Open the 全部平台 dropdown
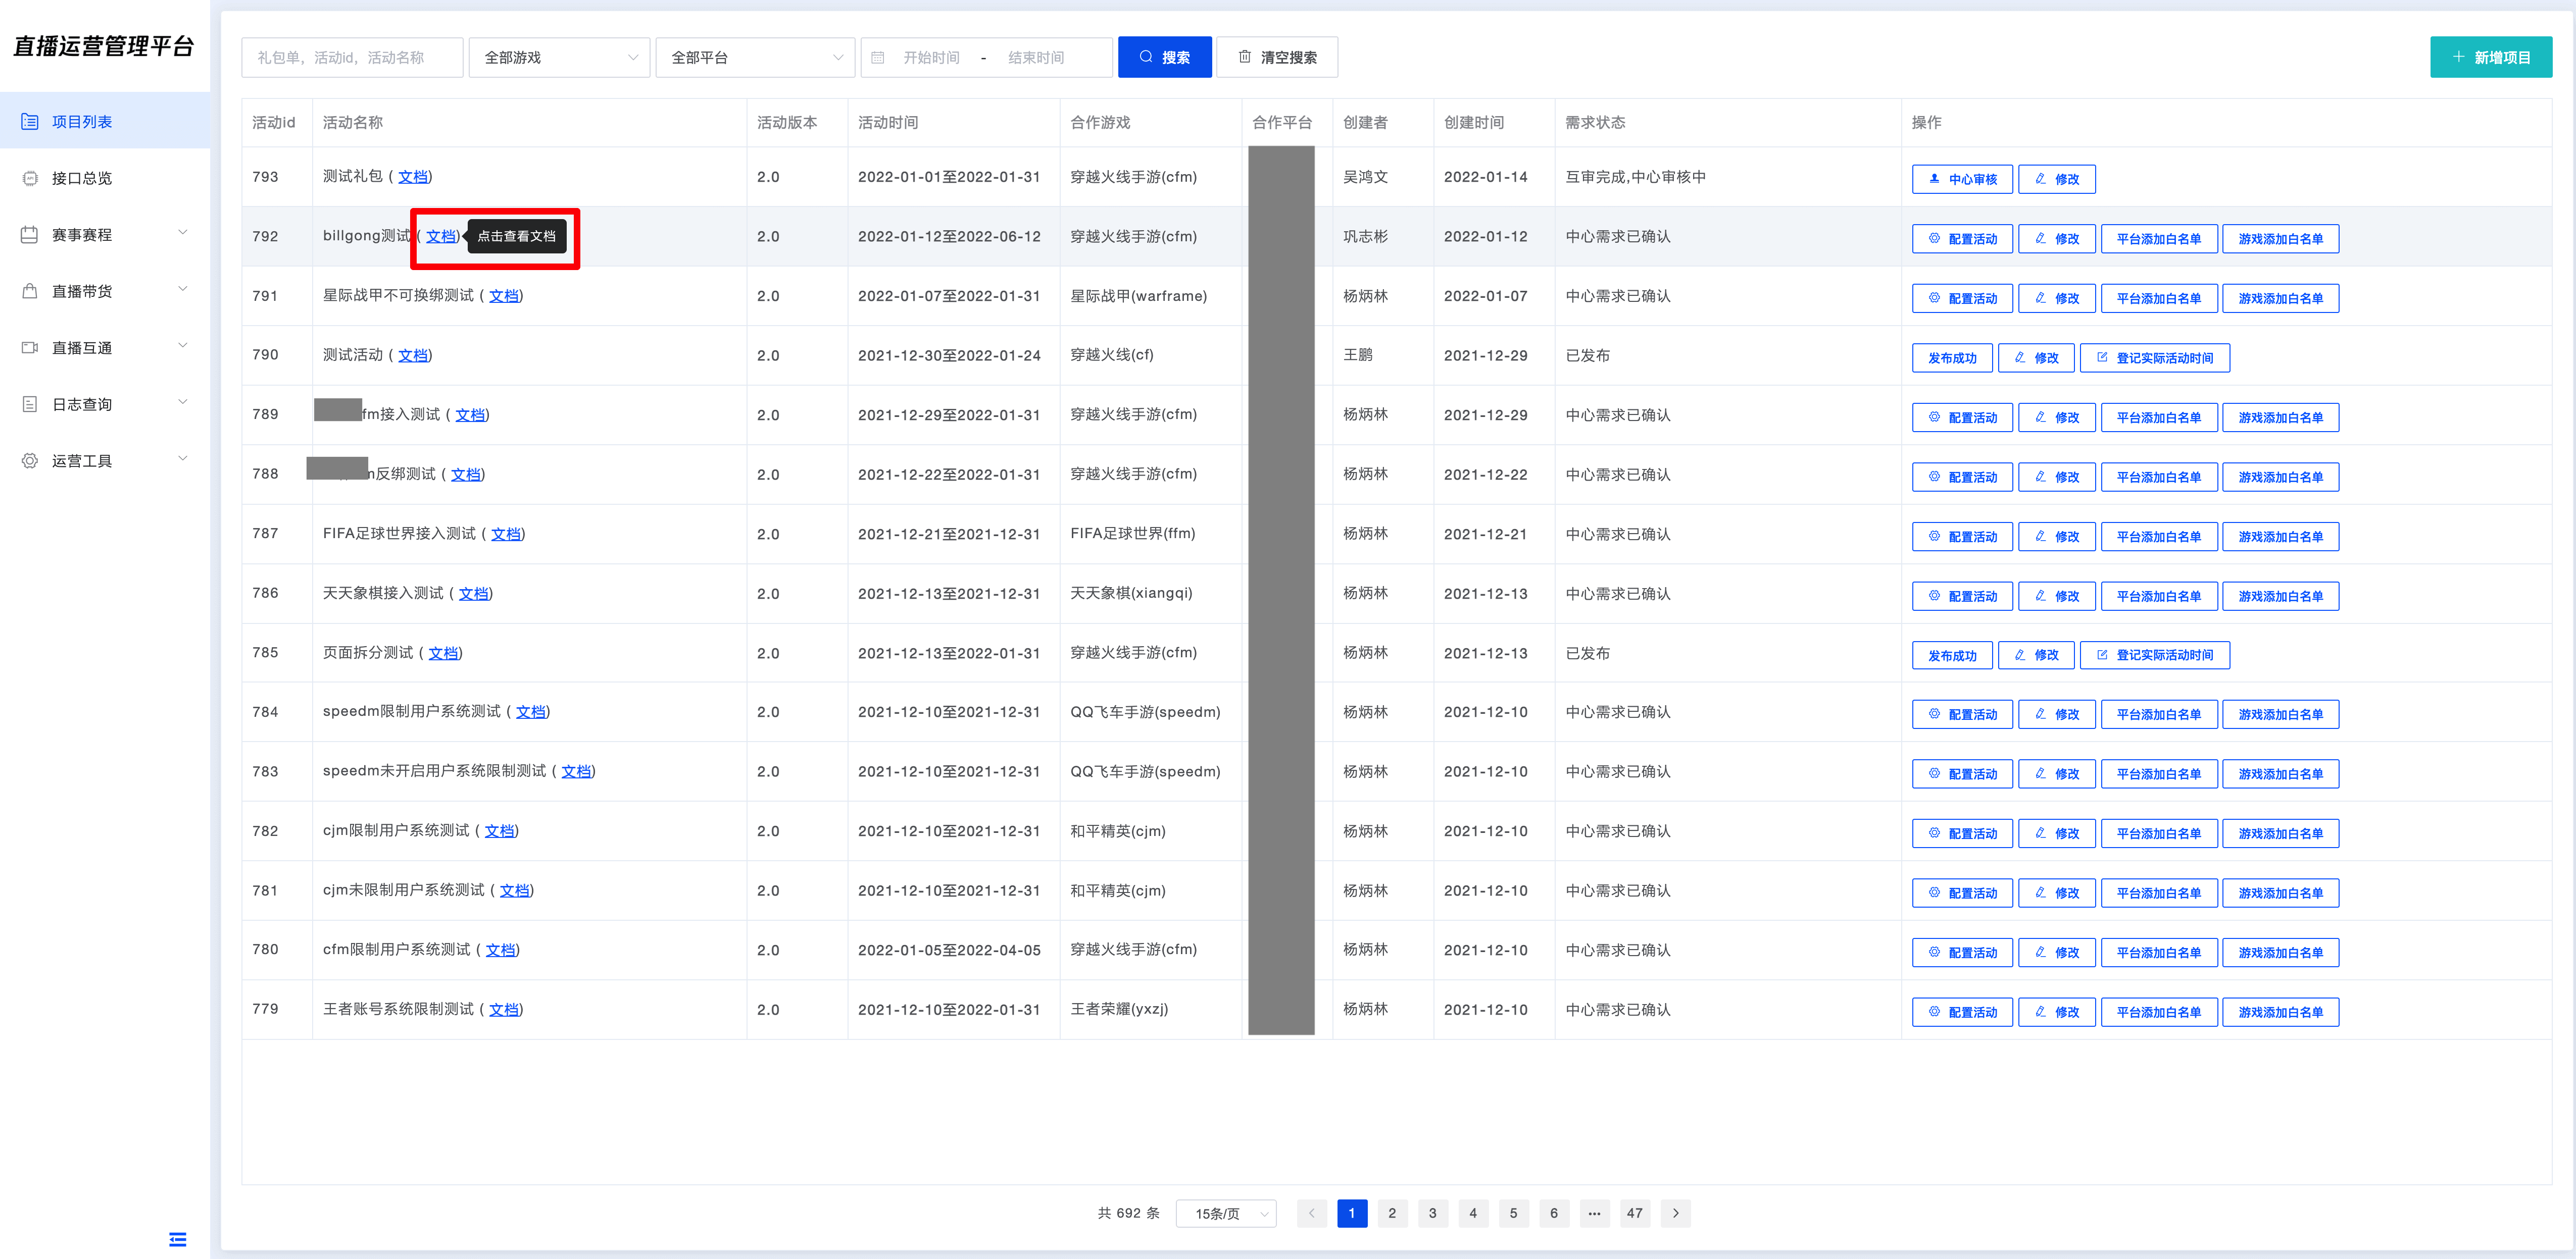The image size is (2576, 1259). pos(755,57)
